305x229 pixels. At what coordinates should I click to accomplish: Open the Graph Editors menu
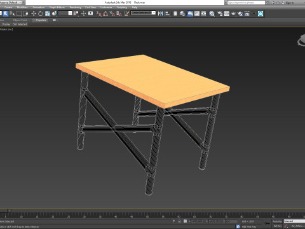point(57,8)
